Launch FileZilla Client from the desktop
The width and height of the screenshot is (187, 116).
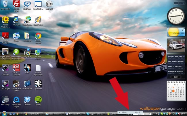[16, 4]
